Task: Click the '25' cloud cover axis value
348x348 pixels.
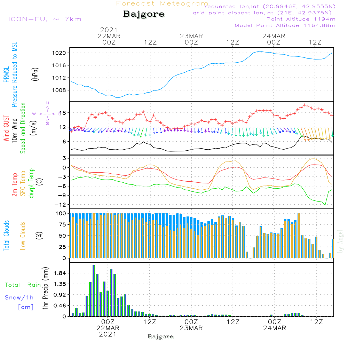Action: coord(63,247)
